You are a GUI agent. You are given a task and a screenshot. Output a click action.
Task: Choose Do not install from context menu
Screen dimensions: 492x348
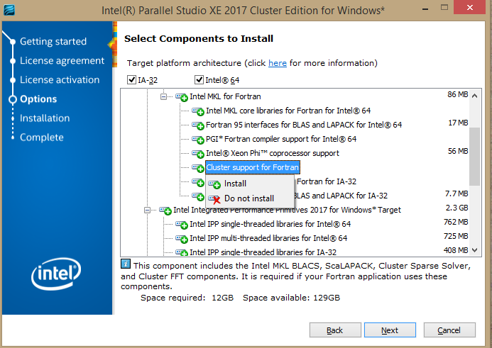tap(248, 199)
